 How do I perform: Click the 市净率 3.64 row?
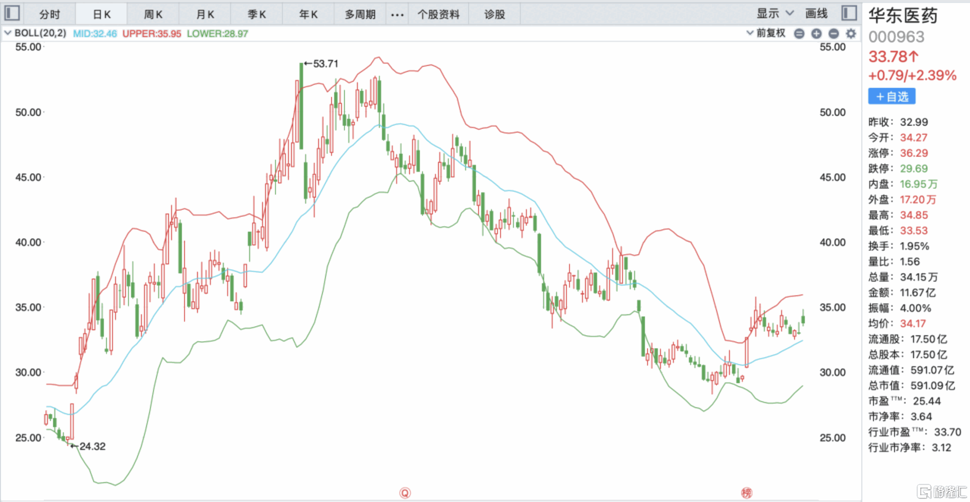[x=900, y=417]
